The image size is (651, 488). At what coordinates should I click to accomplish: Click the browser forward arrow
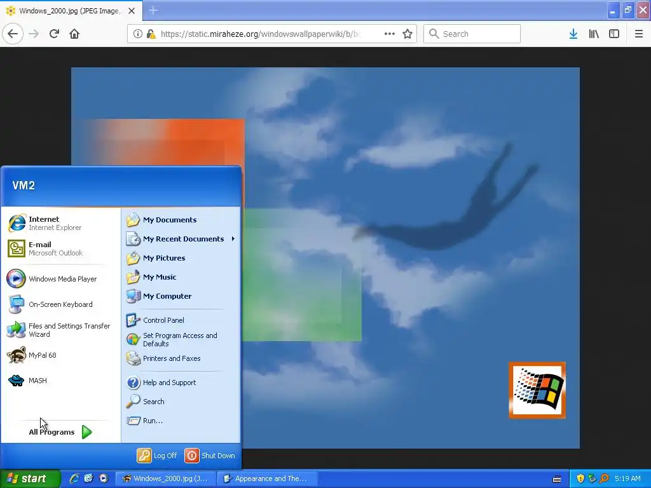tap(34, 34)
